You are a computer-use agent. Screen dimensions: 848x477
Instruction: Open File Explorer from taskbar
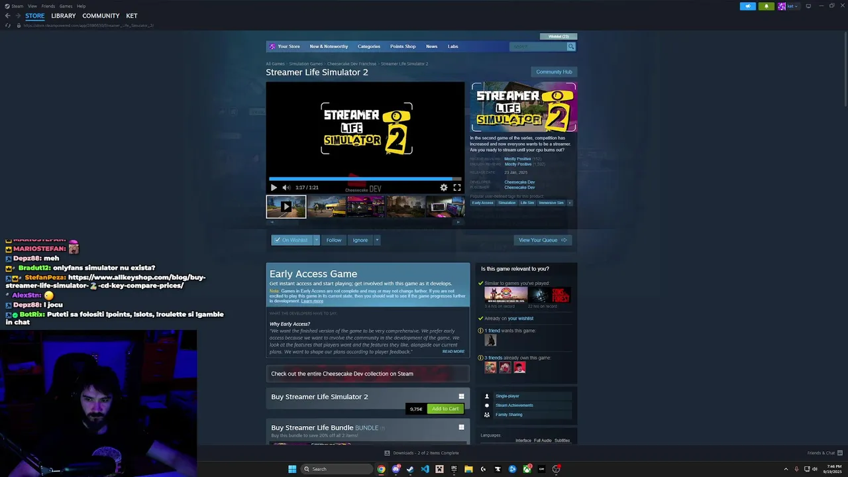coord(468,469)
